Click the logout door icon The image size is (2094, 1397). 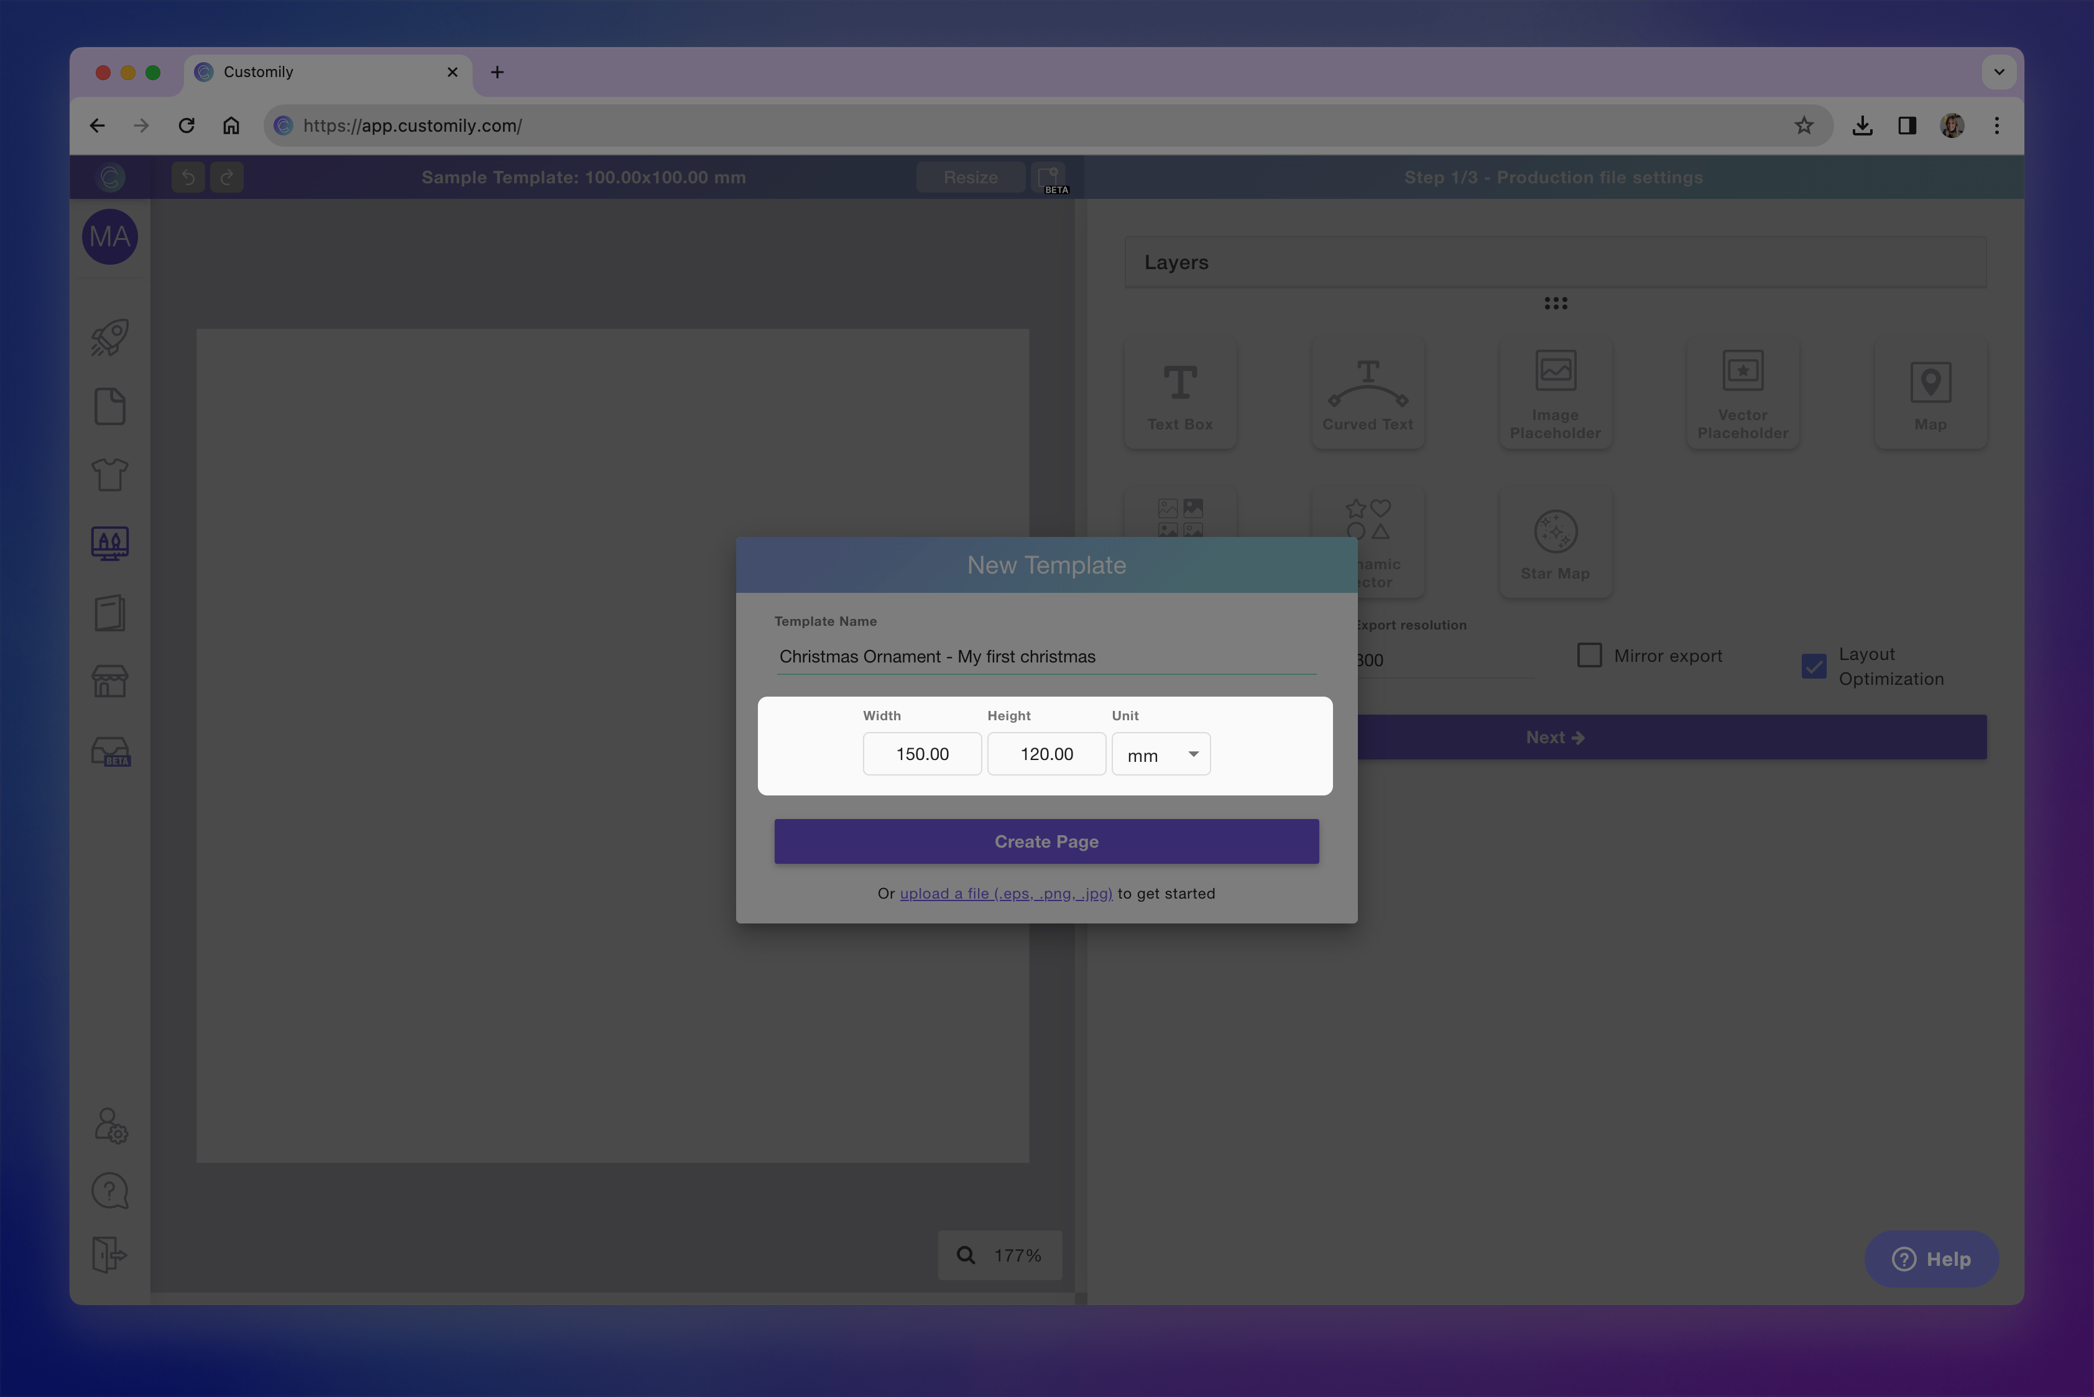109,1255
